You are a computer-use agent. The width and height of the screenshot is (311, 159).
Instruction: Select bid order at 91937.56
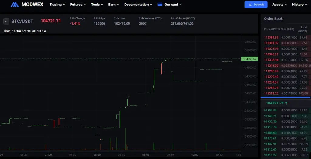(x=286, y=122)
